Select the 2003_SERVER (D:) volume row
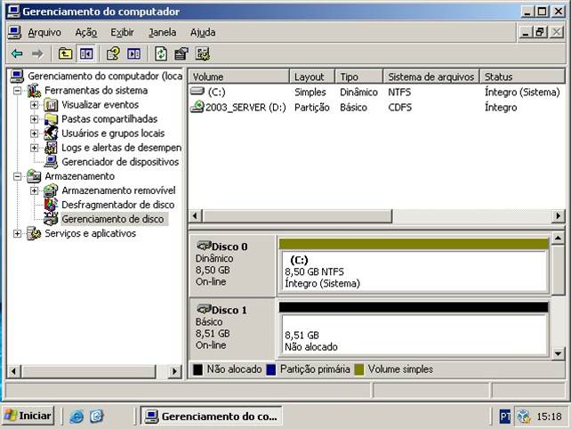 point(377,107)
